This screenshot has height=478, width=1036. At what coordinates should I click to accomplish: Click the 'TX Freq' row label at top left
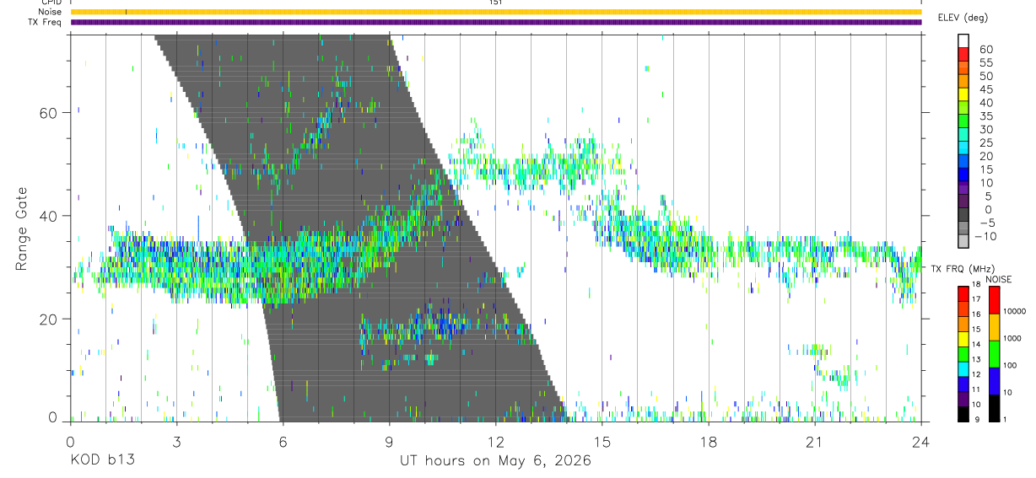point(44,22)
